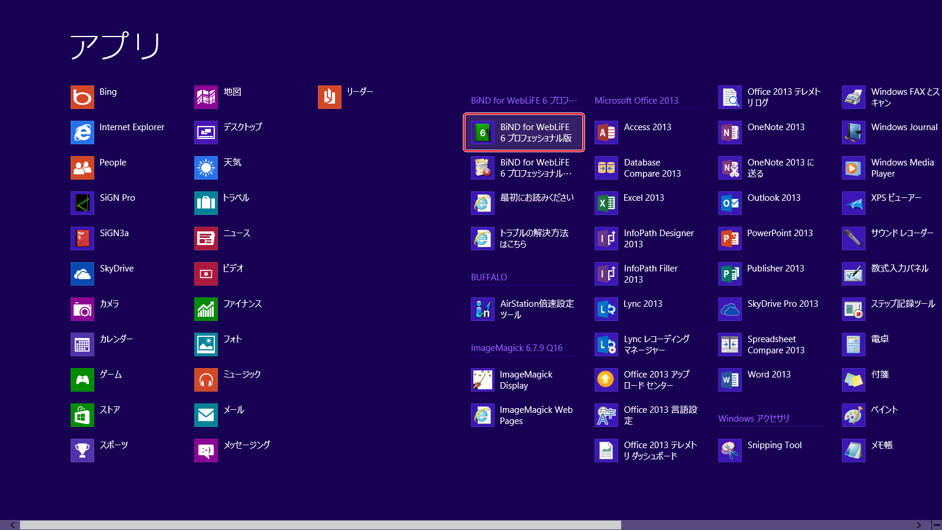942x530 pixels.
Task: Open the ストア store app
Action: [82, 415]
